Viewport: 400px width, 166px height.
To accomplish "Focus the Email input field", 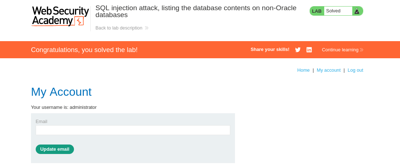I will pyautogui.click(x=133, y=130).
